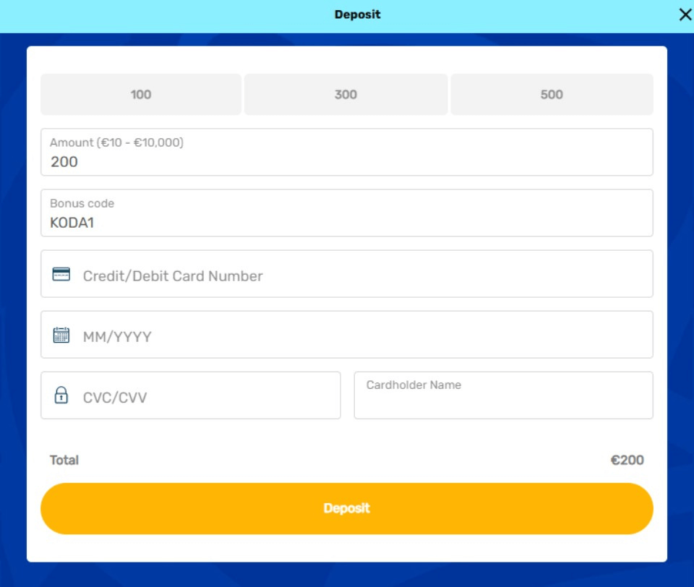Click the Total label

point(64,460)
